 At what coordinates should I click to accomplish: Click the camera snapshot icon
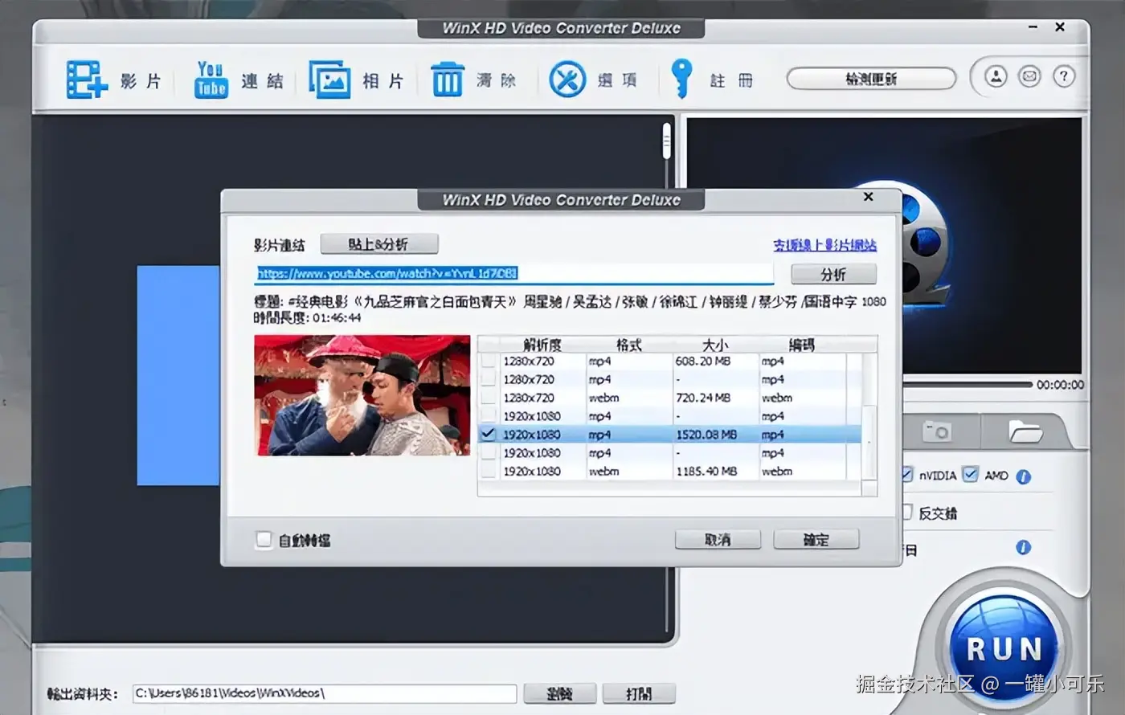pyautogui.click(x=937, y=431)
